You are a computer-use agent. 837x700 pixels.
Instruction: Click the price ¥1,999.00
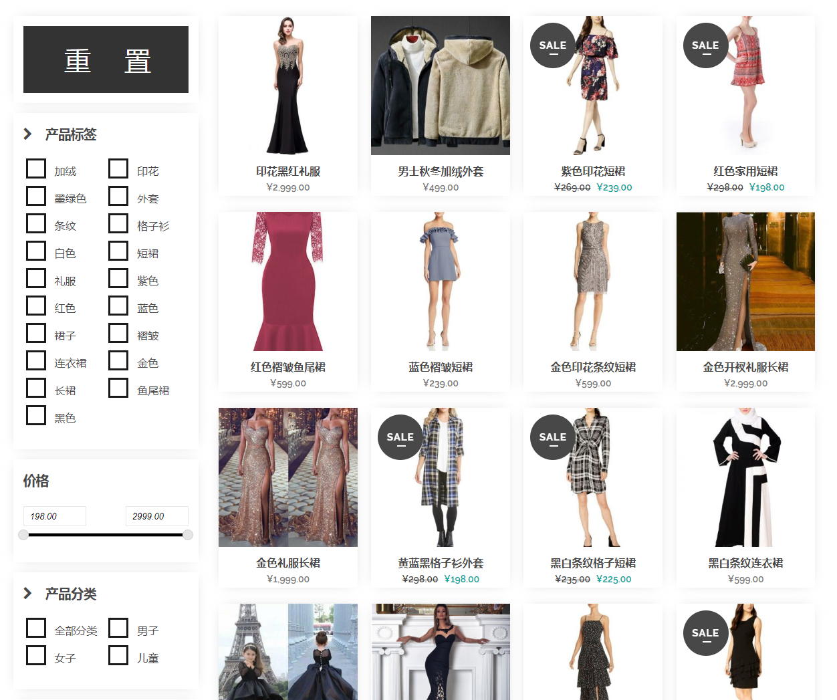288,579
